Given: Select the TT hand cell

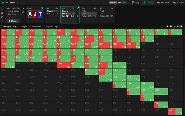Looking at the screenshot, I should click(x=64, y=58).
